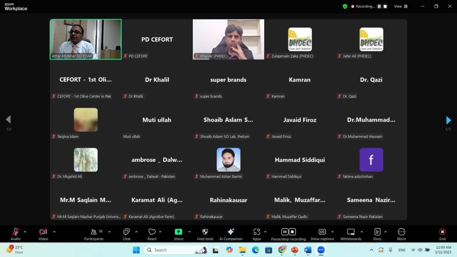The image size is (457, 257).
Task: Expand the Share options chevron
Action: tap(189, 232)
